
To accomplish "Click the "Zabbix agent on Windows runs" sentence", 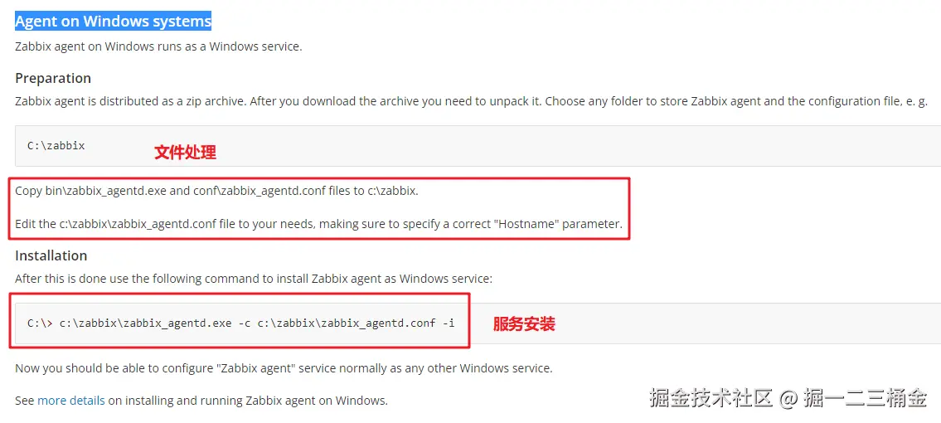I will tap(158, 46).
